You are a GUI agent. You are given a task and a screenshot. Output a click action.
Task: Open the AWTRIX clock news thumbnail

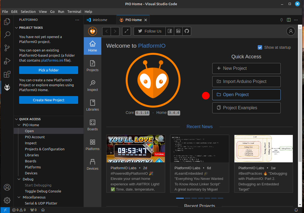(x=136, y=149)
